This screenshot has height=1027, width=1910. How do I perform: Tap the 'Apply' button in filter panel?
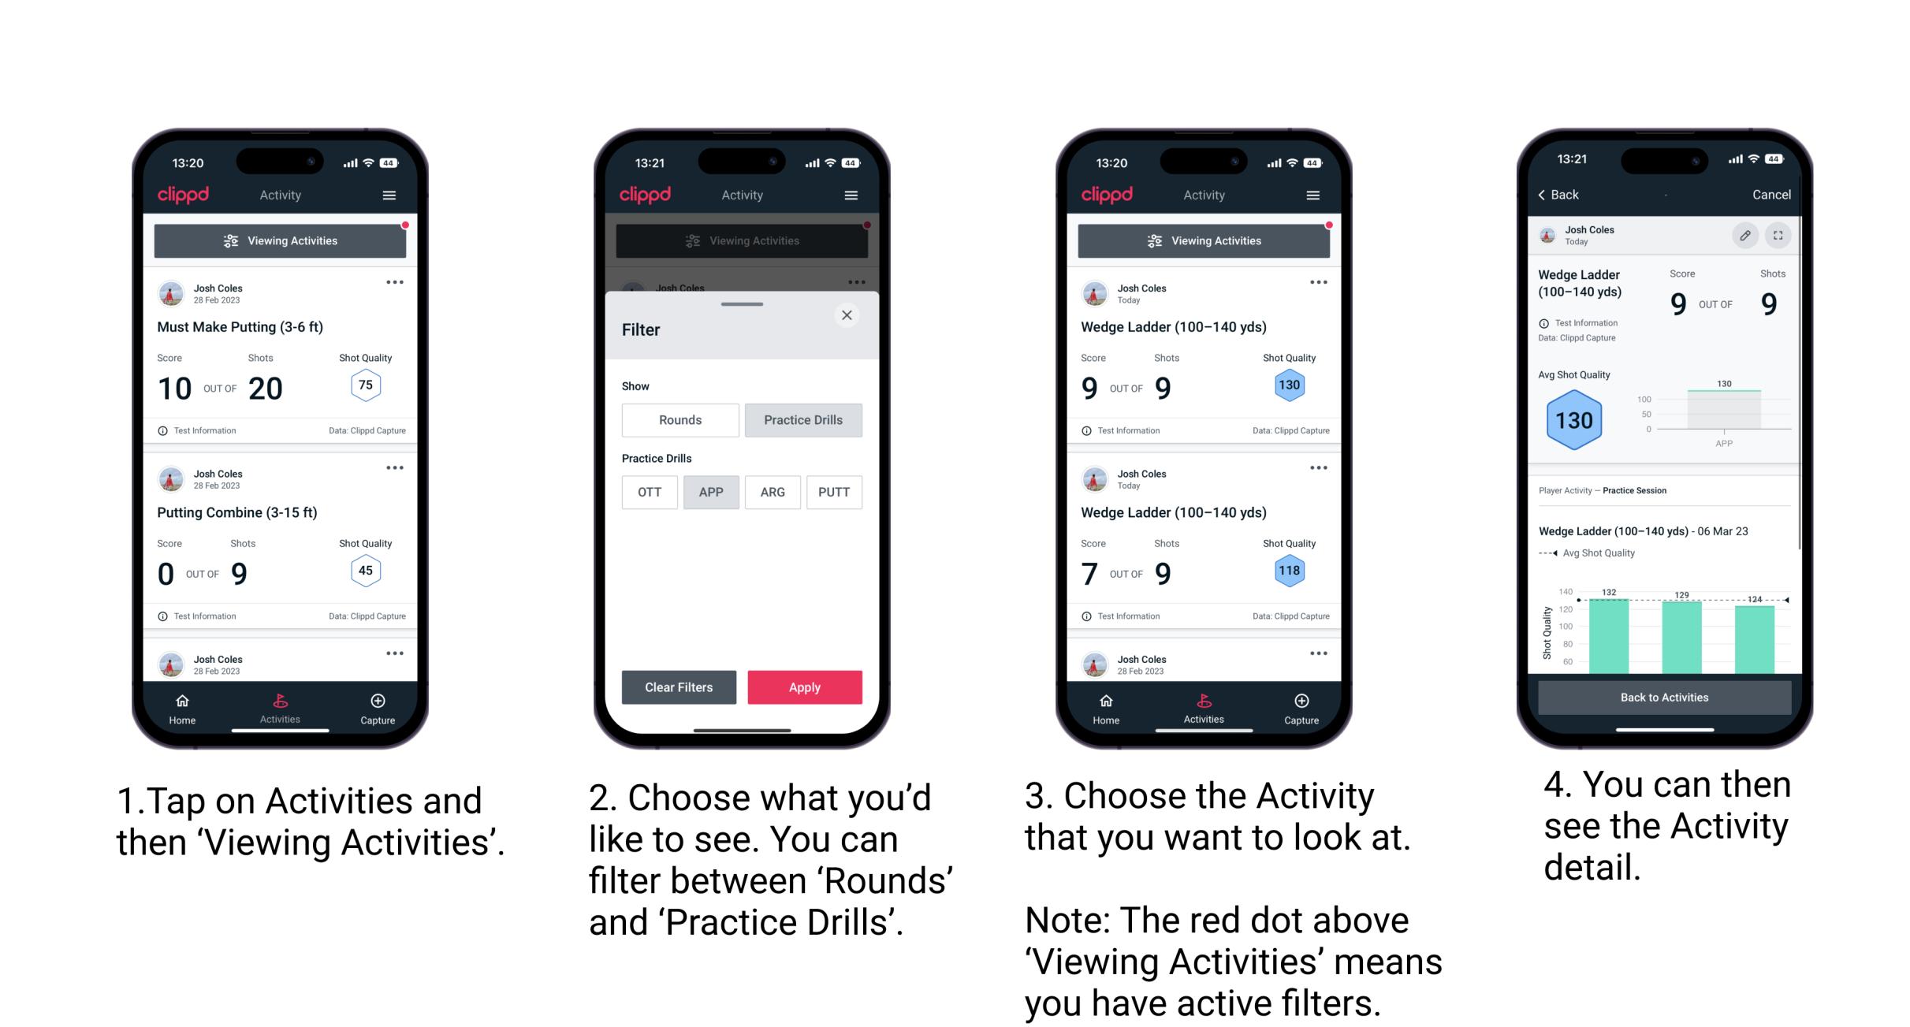805,688
